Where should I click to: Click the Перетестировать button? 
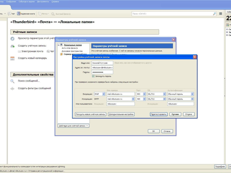coord(159,114)
